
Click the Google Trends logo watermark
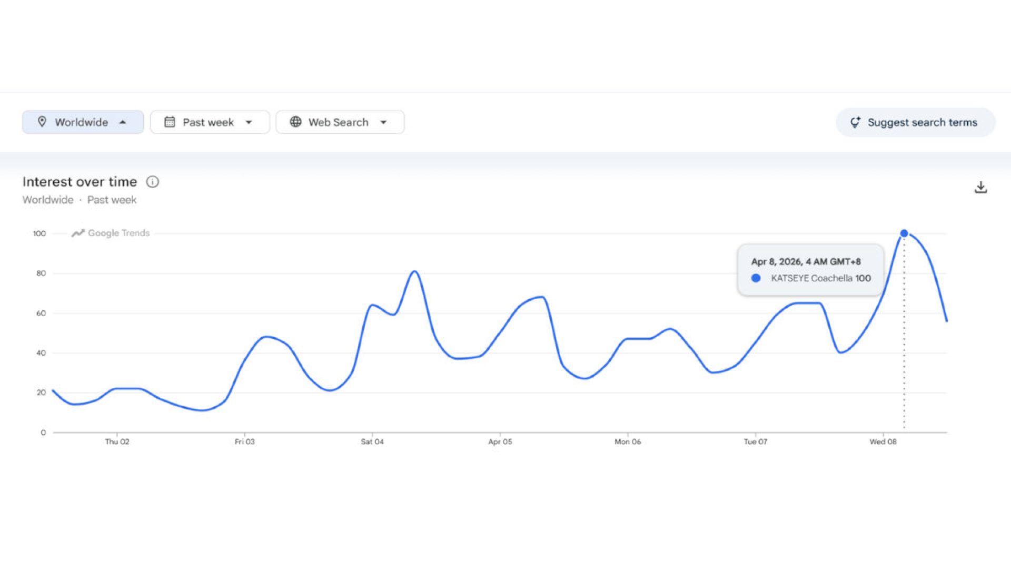[x=111, y=233]
